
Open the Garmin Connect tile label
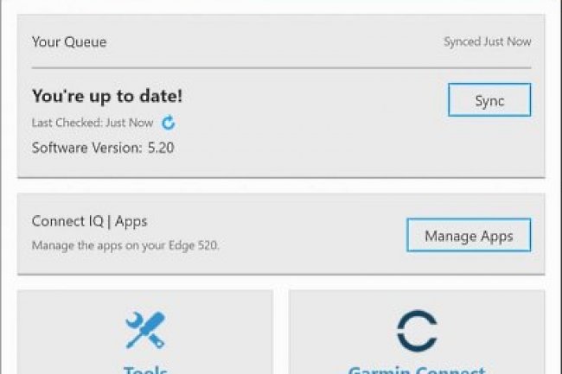tap(416, 370)
